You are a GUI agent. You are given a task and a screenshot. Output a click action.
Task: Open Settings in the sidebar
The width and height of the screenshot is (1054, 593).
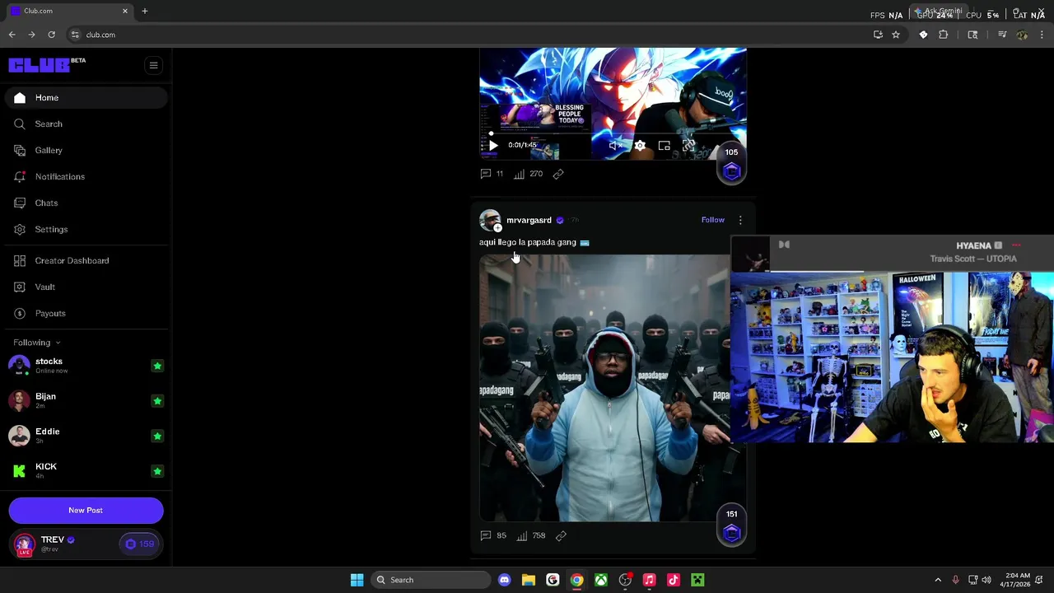(86, 230)
